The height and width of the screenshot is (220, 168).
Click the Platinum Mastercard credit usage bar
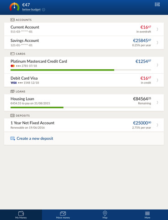[x=81, y=70]
